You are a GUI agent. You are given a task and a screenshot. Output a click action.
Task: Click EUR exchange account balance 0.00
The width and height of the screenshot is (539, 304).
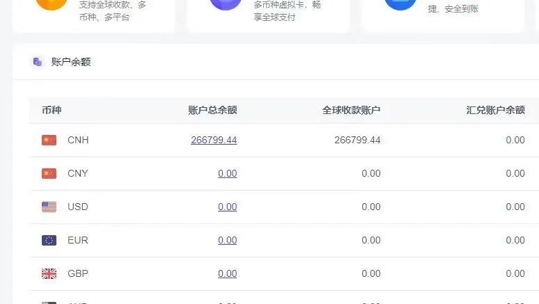click(x=515, y=240)
